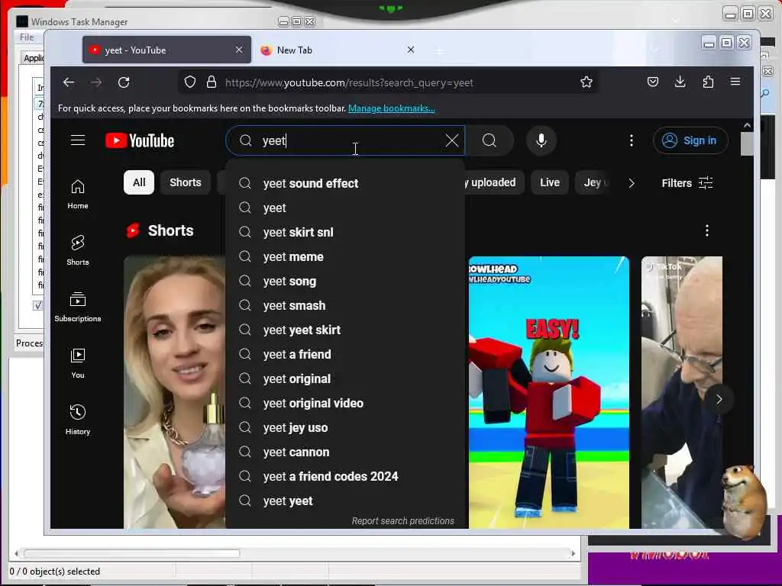
Task: Choose suggestion yeet sound effect
Action: (x=345, y=183)
